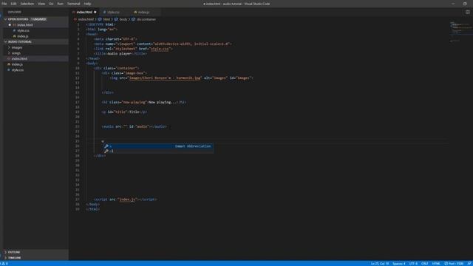Select second autocomplete suggestion item
The height and width of the screenshot is (266, 473).
[158, 151]
